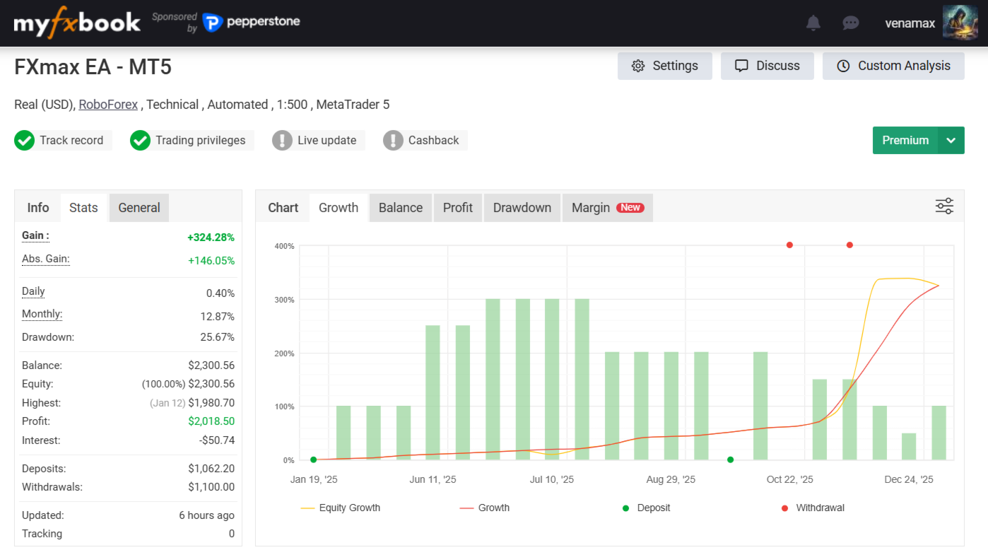
Task: Select the General info tab
Action: tap(139, 208)
